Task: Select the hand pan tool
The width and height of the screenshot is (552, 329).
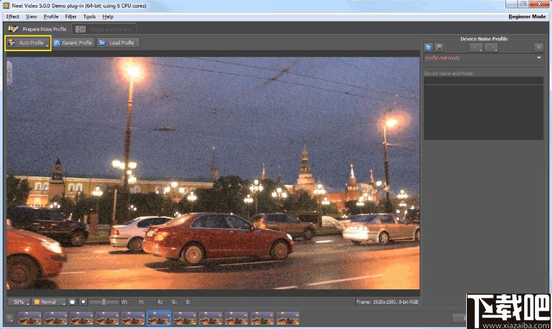Action: pyautogui.click(x=72, y=302)
